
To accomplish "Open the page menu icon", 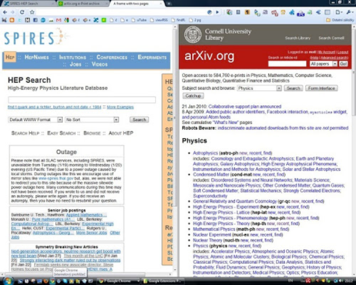I will click(338, 12).
